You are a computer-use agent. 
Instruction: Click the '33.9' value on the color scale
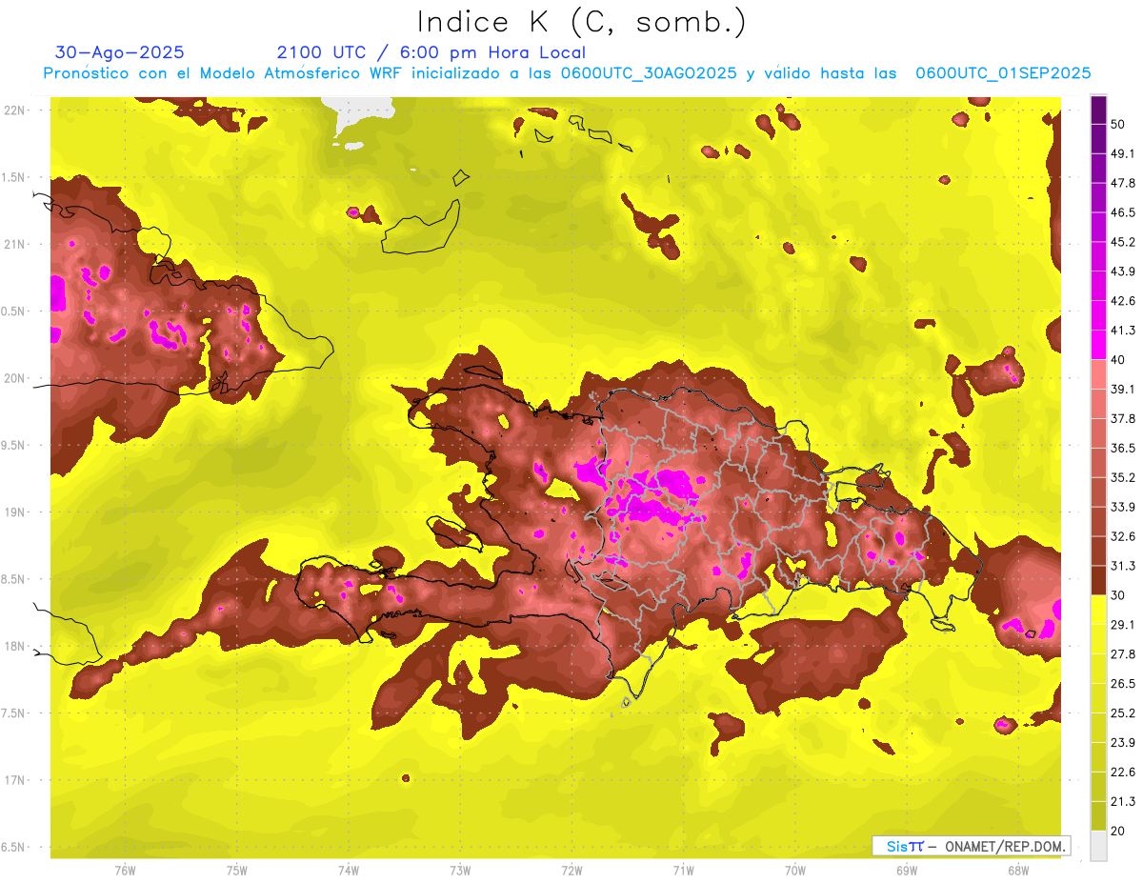[x=1123, y=507]
